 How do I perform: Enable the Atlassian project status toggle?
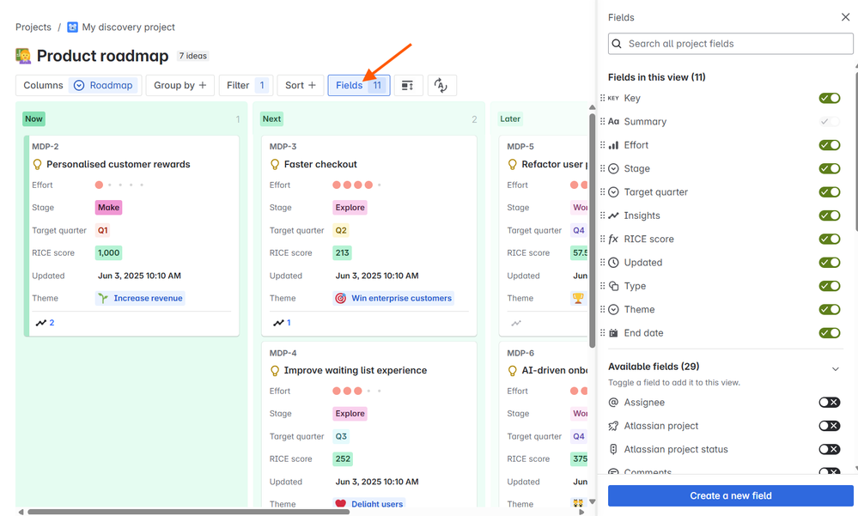pyautogui.click(x=830, y=449)
